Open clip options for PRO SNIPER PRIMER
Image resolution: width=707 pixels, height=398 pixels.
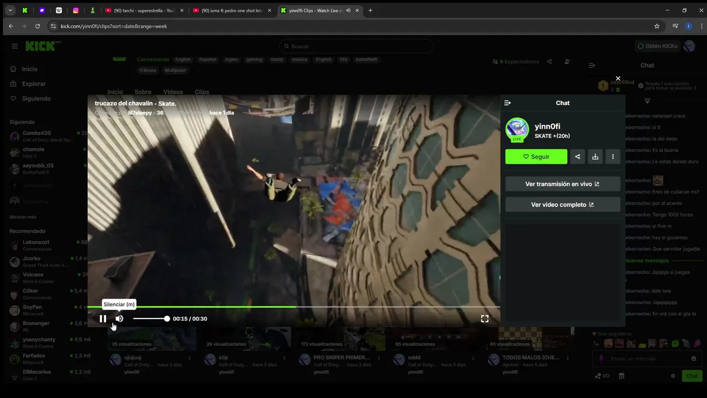click(378, 358)
